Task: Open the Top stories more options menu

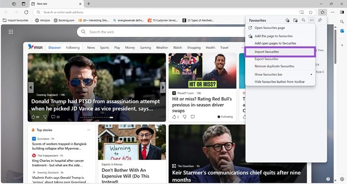Action: [89, 130]
